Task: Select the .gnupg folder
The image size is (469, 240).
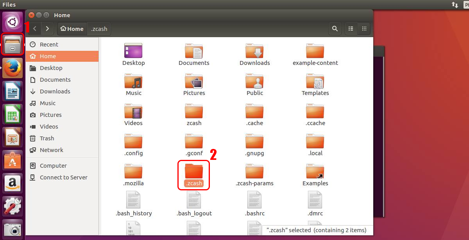Action: point(254,145)
